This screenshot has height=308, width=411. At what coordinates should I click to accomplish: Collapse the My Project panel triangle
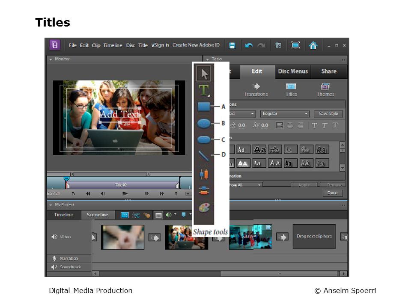51,205
